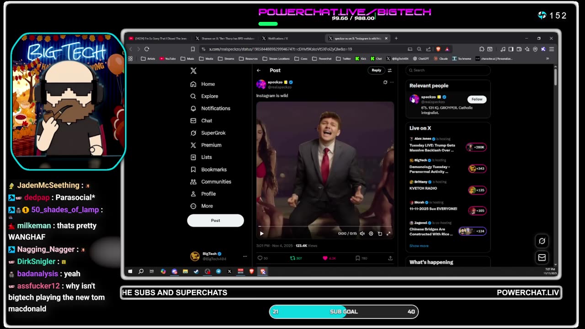
Task: Open more options ellipsis on the post
Action: (x=392, y=82)
